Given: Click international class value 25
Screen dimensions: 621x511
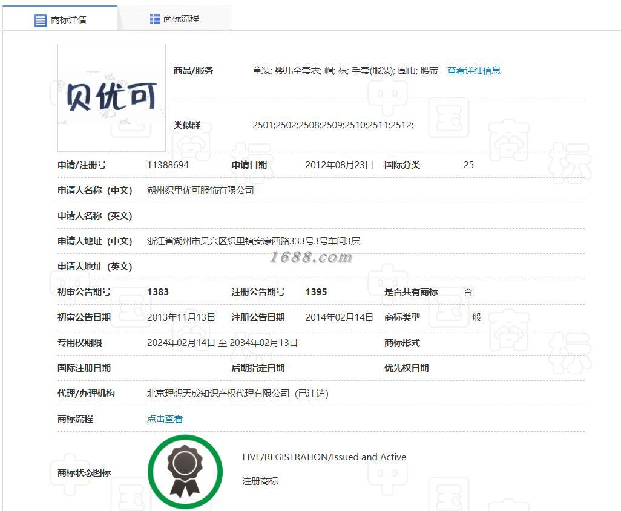Looking at the screenshot, I should coord(468,164).
